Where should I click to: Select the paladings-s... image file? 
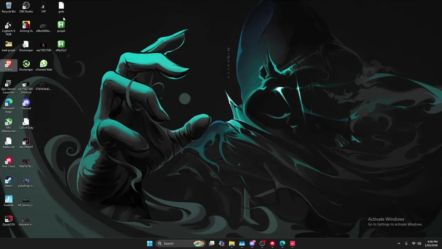(26, 182)
